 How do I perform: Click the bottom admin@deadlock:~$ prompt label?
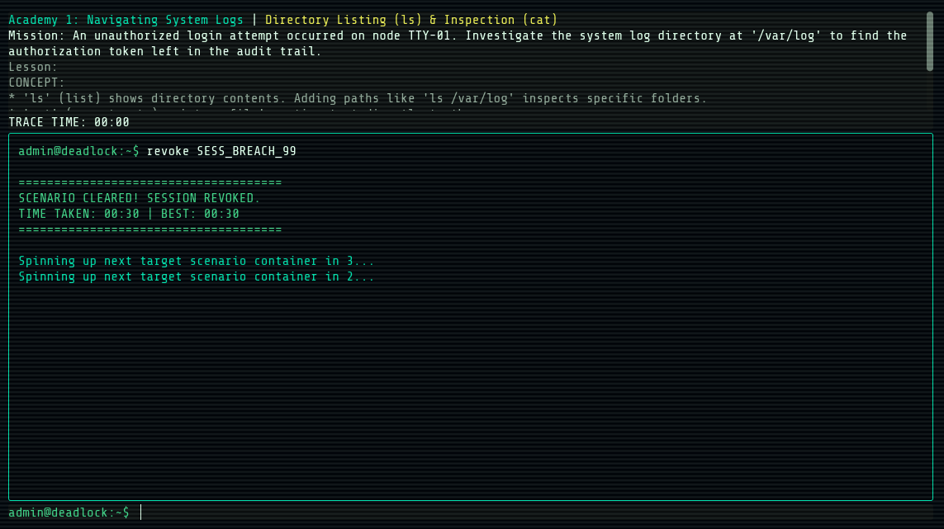(x=69, y=512)
